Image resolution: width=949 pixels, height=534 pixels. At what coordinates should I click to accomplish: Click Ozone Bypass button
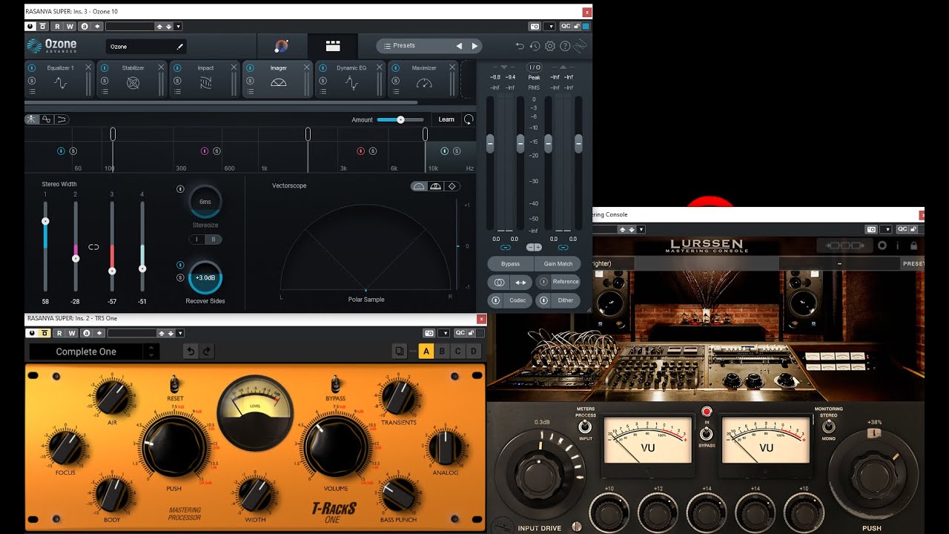click(x=511, y=264)
